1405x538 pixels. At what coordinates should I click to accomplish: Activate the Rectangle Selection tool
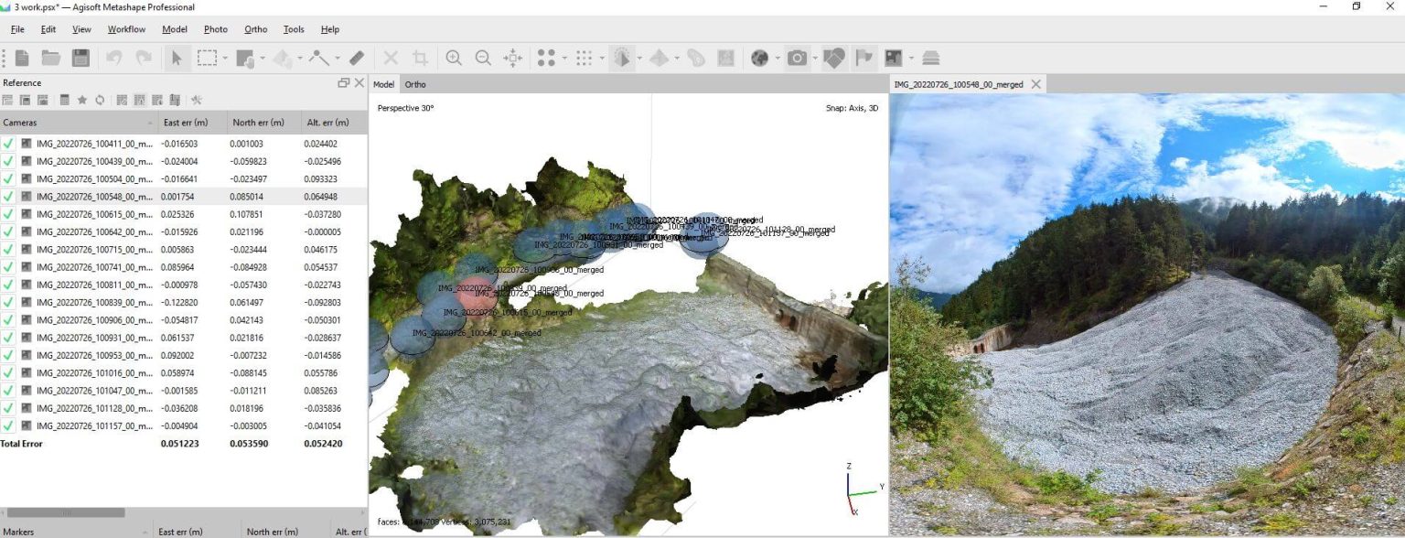(x=207, y=58)
